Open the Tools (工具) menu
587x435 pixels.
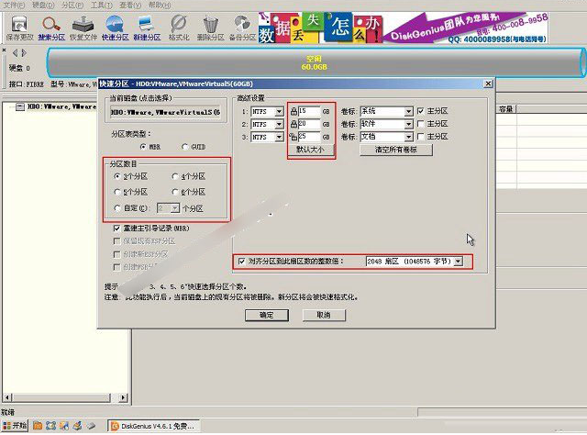(102, 6)
